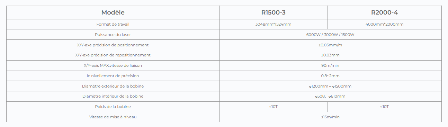The image size is (448, 127).
Task: Click the ±0.05mm/m value
Action: click(330, 45)
